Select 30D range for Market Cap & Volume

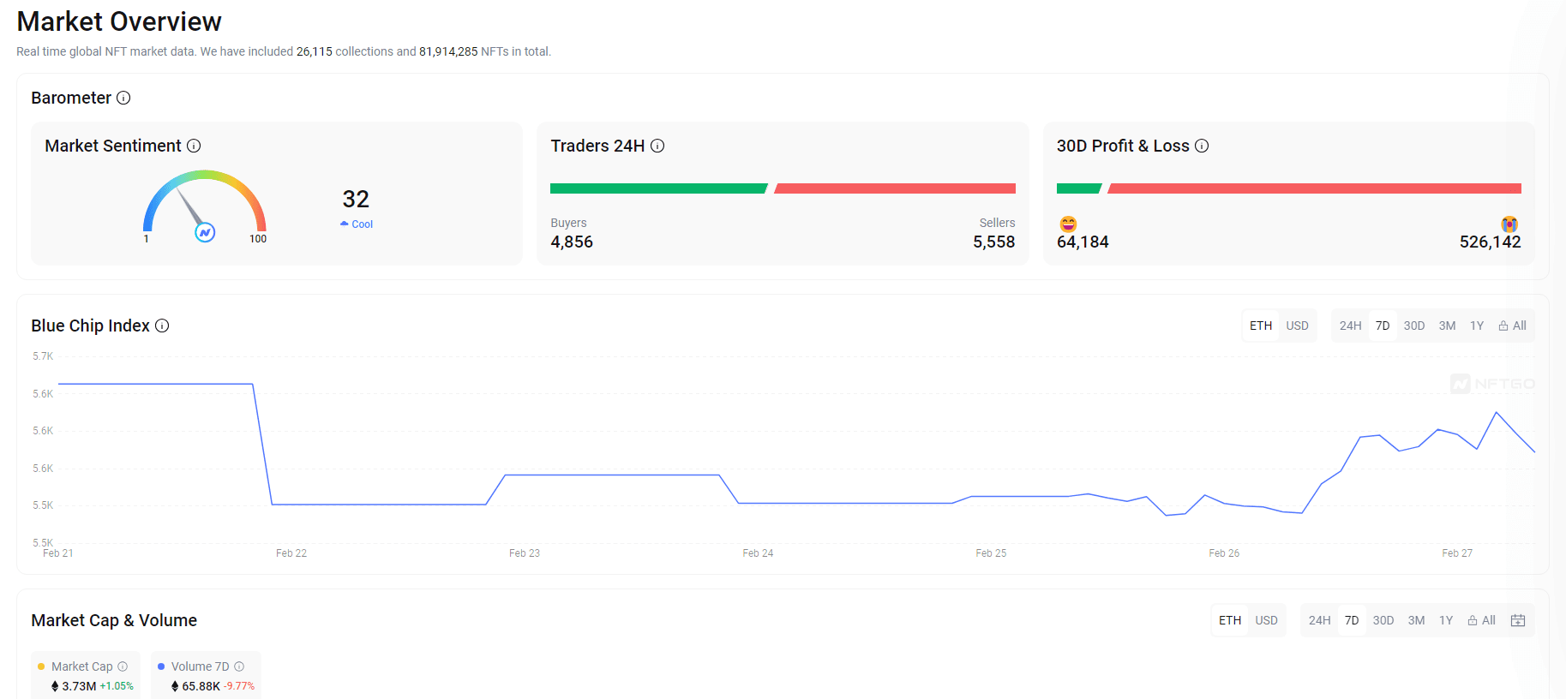pyautogui.click(x=1383, y=620)
